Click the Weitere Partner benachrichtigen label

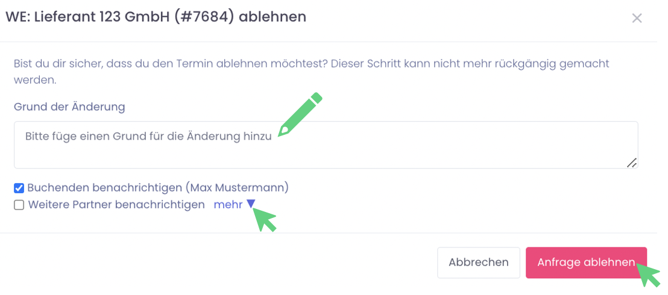(116, 205)
